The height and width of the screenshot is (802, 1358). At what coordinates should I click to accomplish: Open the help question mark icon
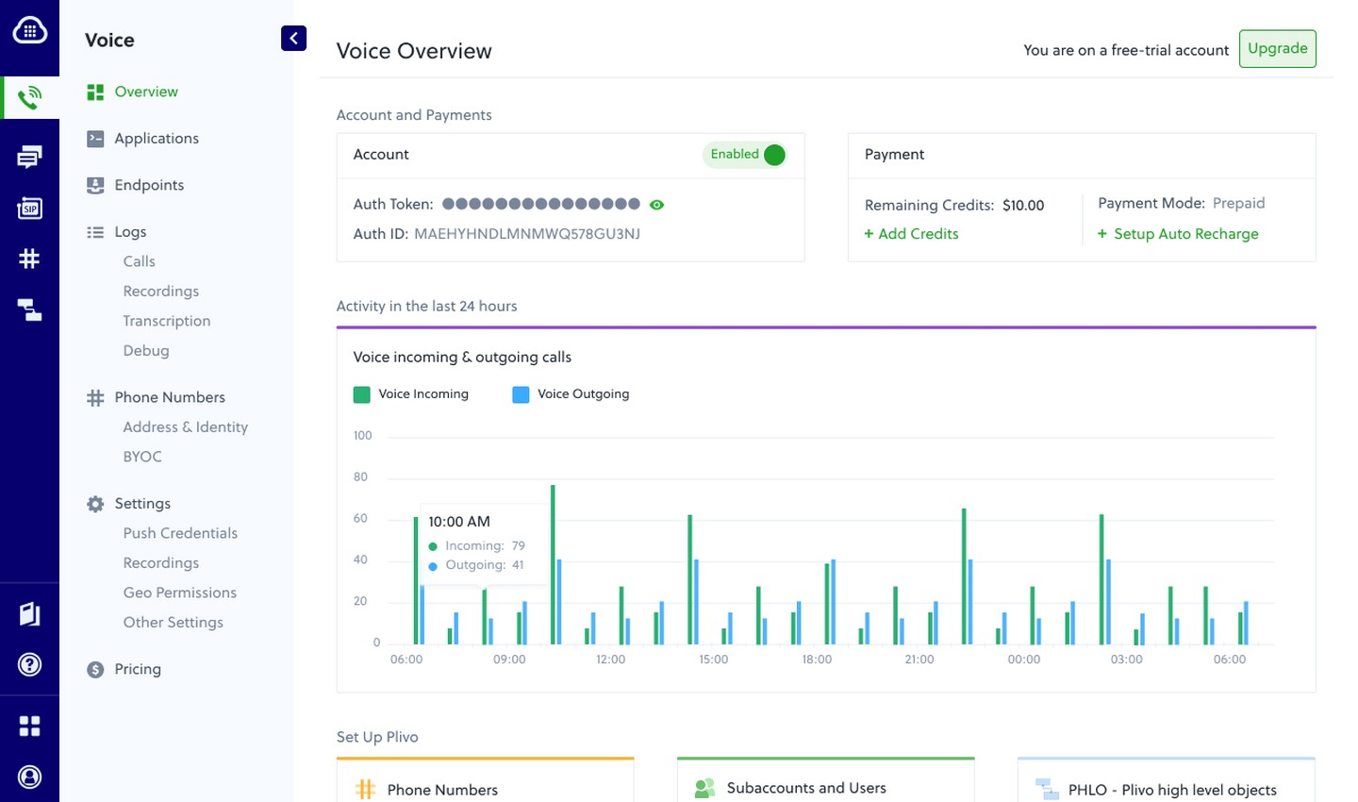coord(29,664)
